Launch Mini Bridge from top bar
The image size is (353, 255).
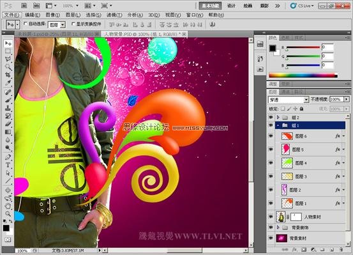(36, 6)
